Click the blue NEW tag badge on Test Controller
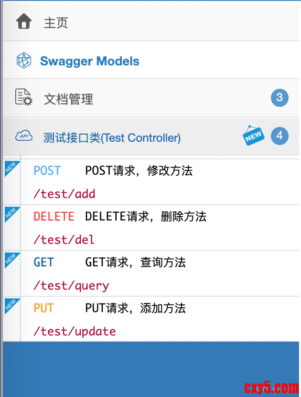 253,136
